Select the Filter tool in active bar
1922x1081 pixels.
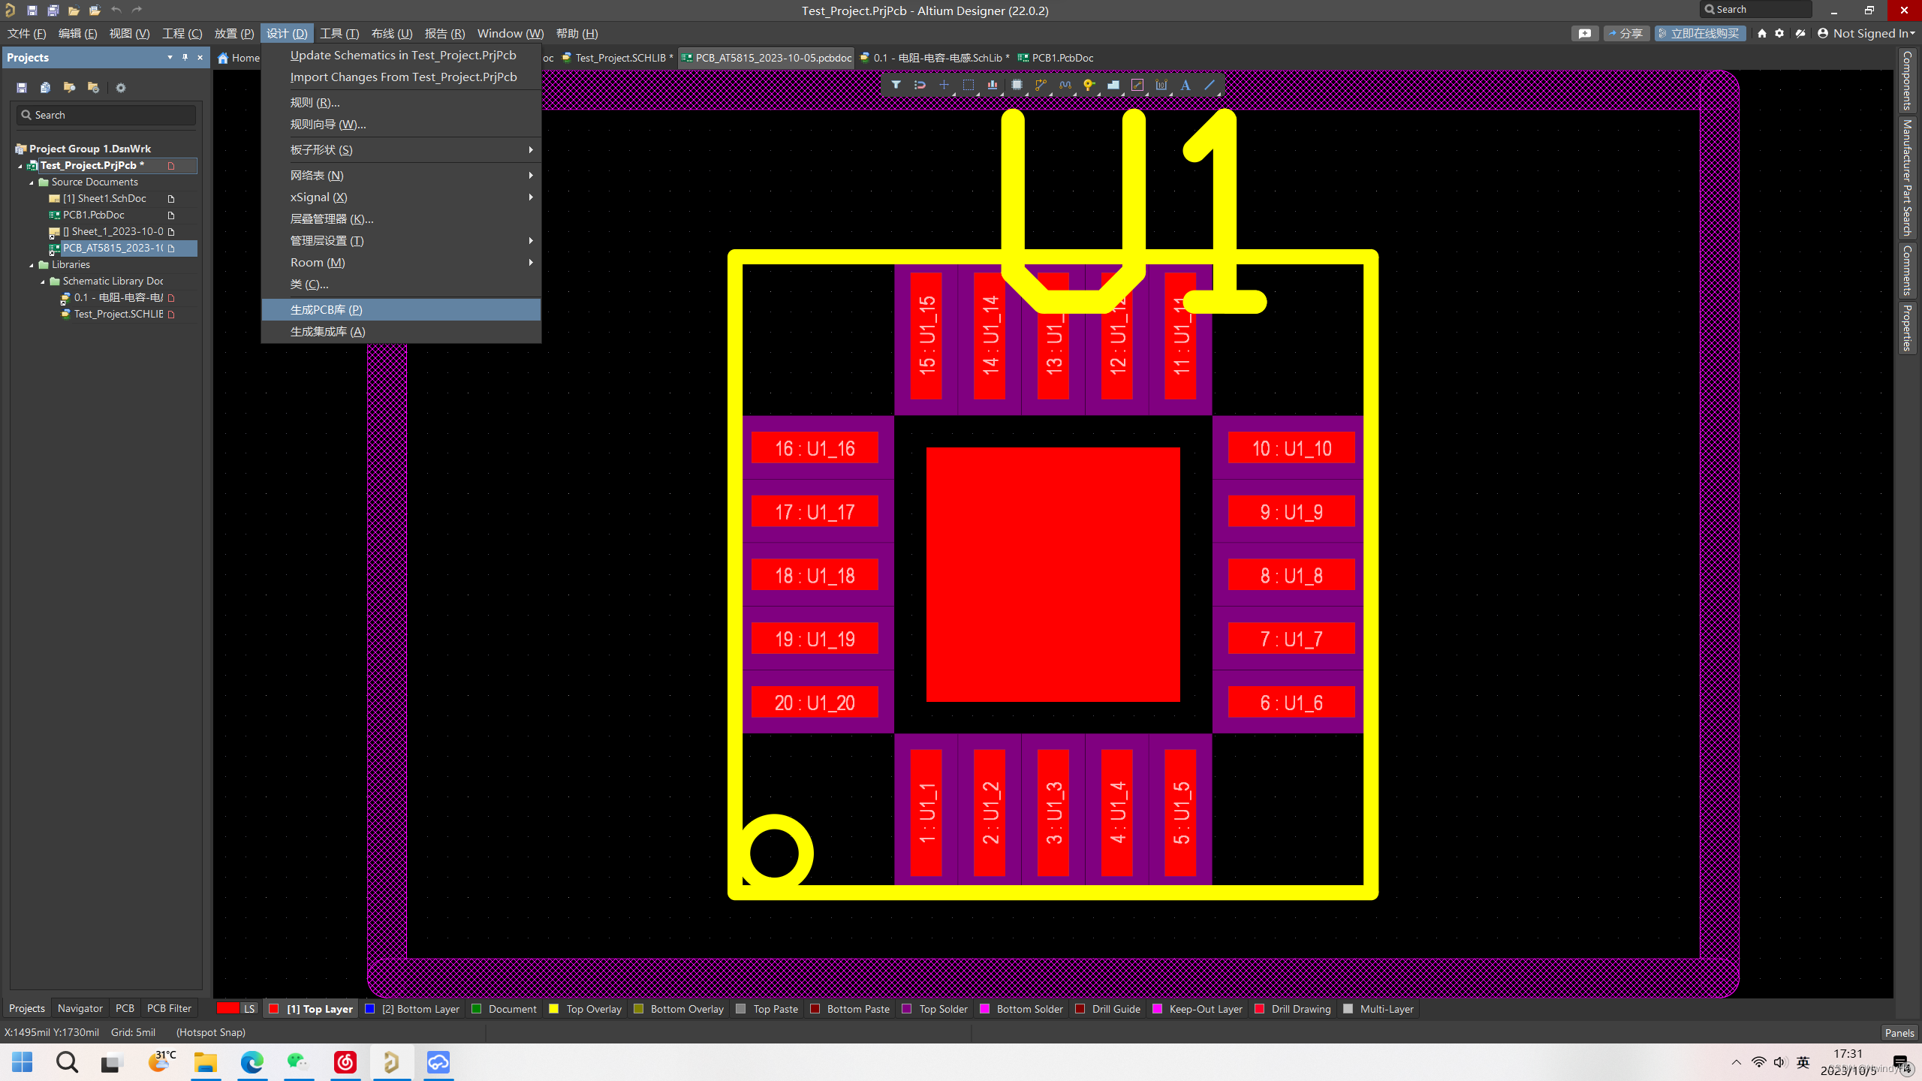896,85
